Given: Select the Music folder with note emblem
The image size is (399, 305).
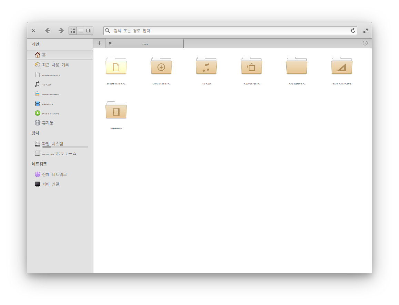Looking at the screenshot, I should coord(206,66).
